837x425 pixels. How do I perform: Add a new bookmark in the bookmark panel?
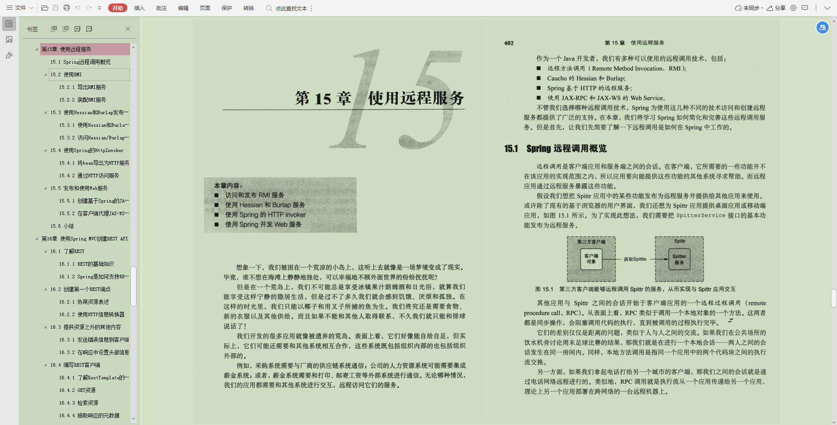77,28
